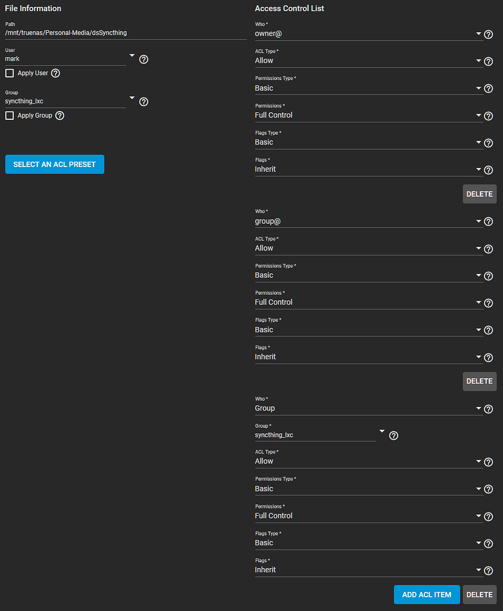Click the SELECT AN ACL PRESET button
The width and height of the screenshot is (503, 611).
tap(54, 164)
